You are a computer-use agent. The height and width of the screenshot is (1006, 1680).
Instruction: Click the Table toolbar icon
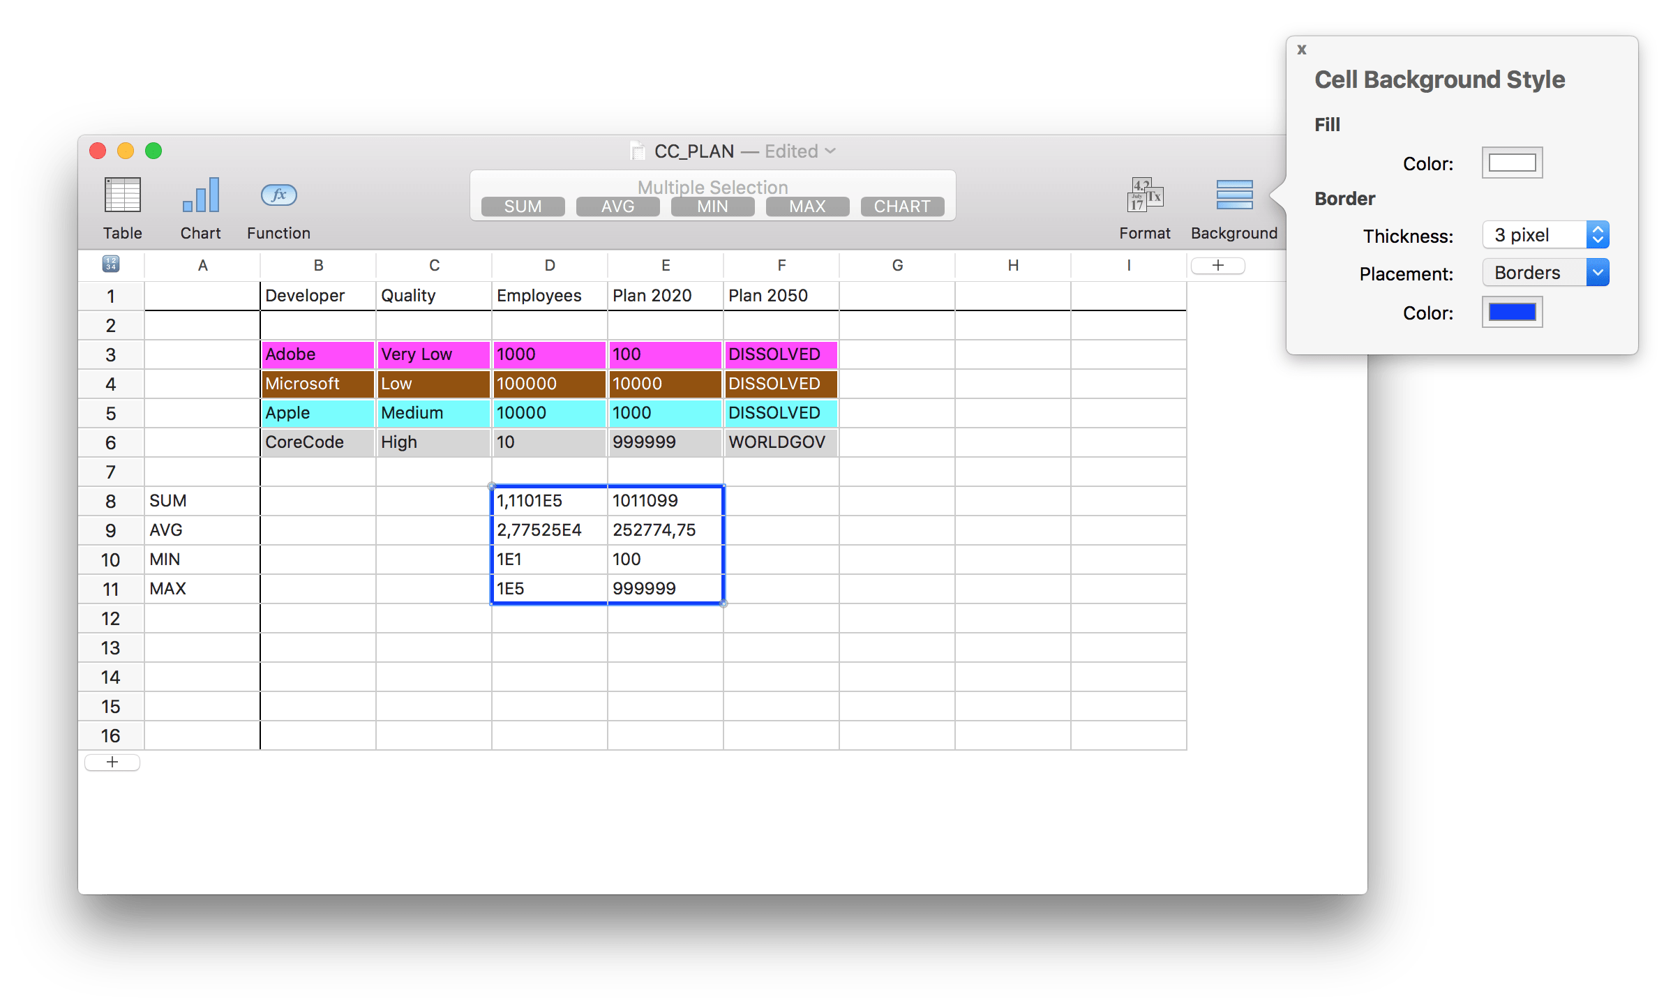[x=122, y=195]
